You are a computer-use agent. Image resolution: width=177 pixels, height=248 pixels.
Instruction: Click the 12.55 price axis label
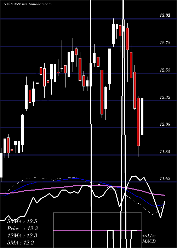tap(165, 70)
